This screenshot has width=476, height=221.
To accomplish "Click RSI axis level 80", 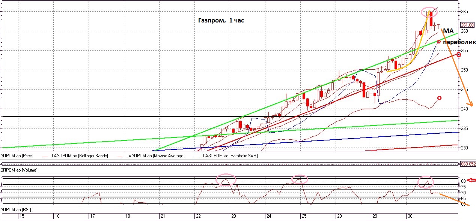I will [463, 181].
